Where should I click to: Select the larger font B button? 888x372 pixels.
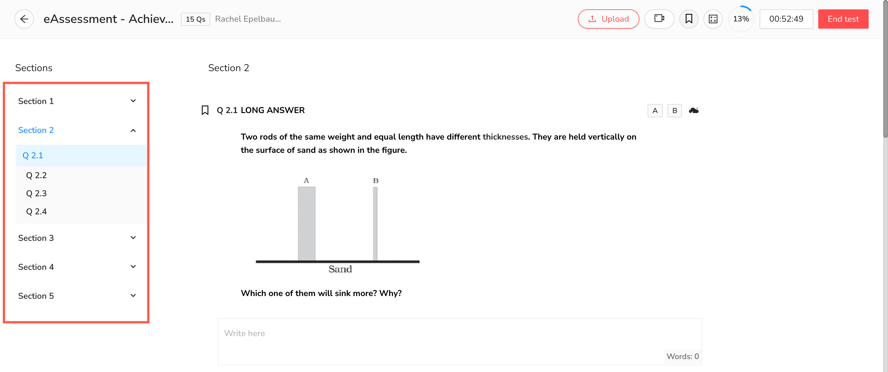point(674,110)
